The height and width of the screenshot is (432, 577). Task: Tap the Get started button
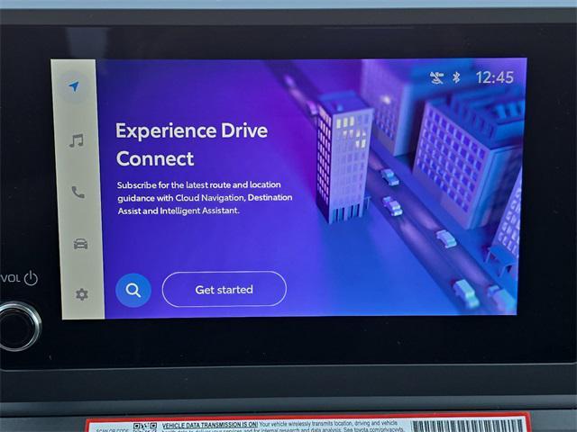pyautogui.click(x=224, y=289)
